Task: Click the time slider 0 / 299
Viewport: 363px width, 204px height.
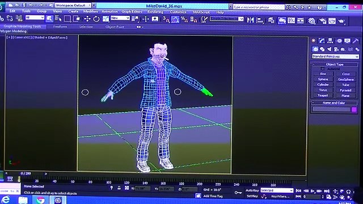Action: click(x=26, y=173)
